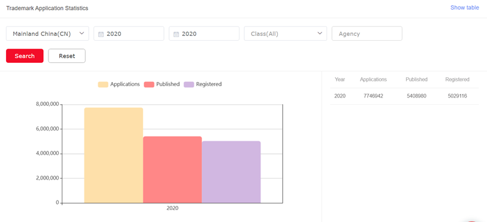The height and width of the screenshot is (222, 487).
Task: Click the Agency input field
Action: [x=367, y=34]
